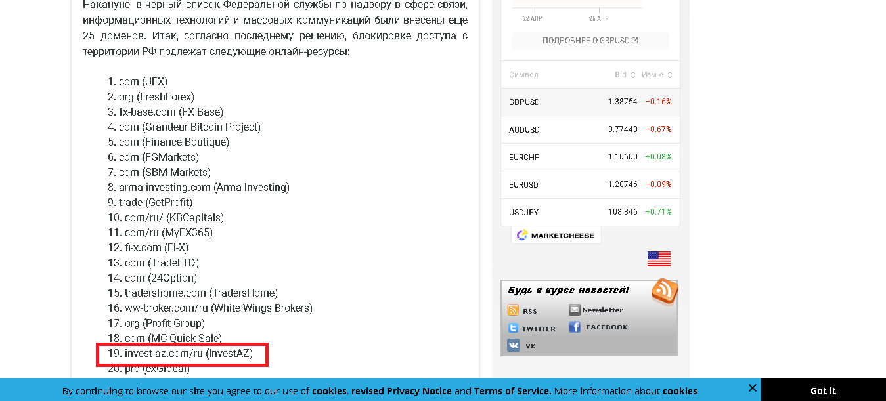Click the Будь в курсе новостей! heading
Image resolution: width=886 pixels, height=401 pixels.
(x=568, y=290)
